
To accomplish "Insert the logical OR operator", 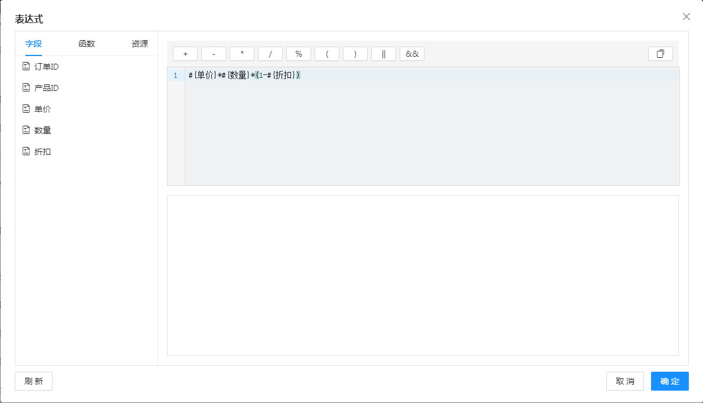I will tap(384, 54).
